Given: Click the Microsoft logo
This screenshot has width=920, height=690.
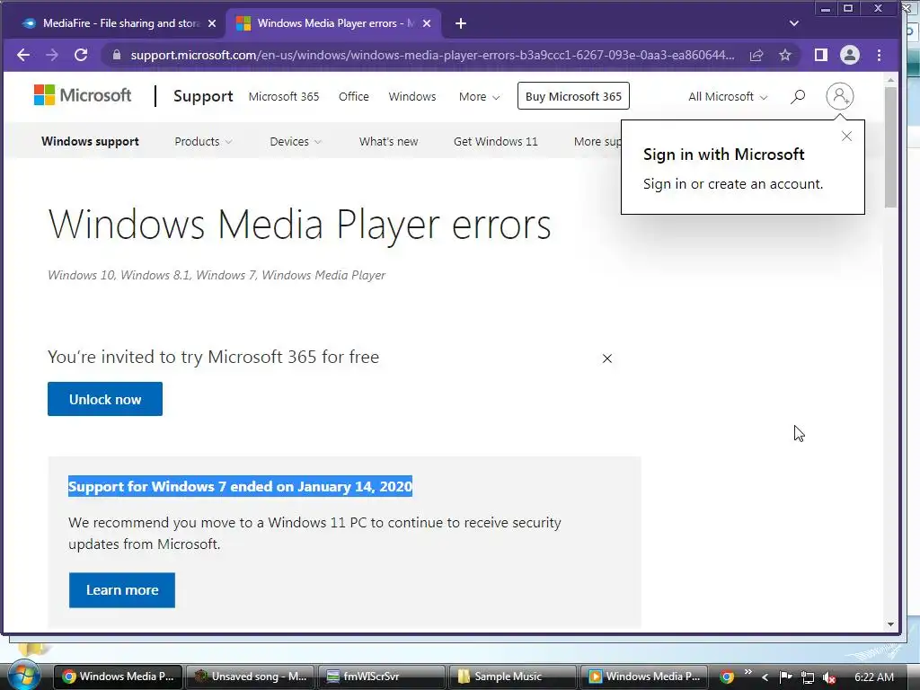Looking at the screenshot, I should (x=83, y=95).
